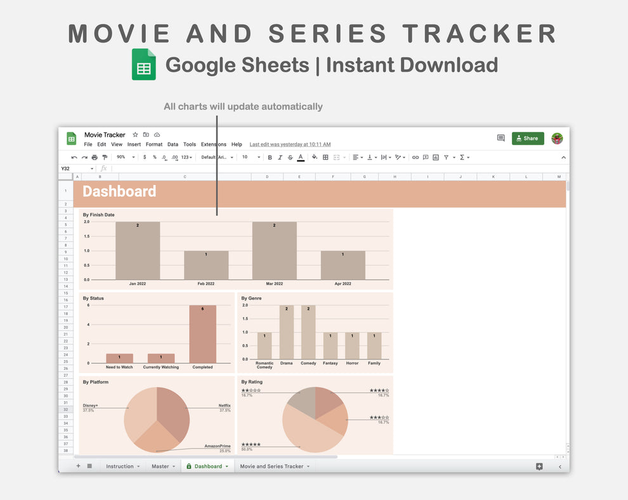Open the functions sigma menu
Screen dimensions: 628x500
[x=462, y=157]
